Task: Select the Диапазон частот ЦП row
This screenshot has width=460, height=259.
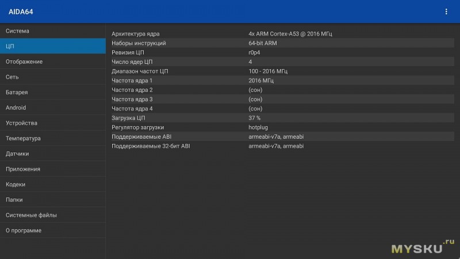Action: point(282,71)
